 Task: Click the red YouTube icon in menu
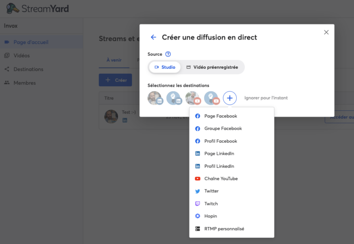click(197, 179)
